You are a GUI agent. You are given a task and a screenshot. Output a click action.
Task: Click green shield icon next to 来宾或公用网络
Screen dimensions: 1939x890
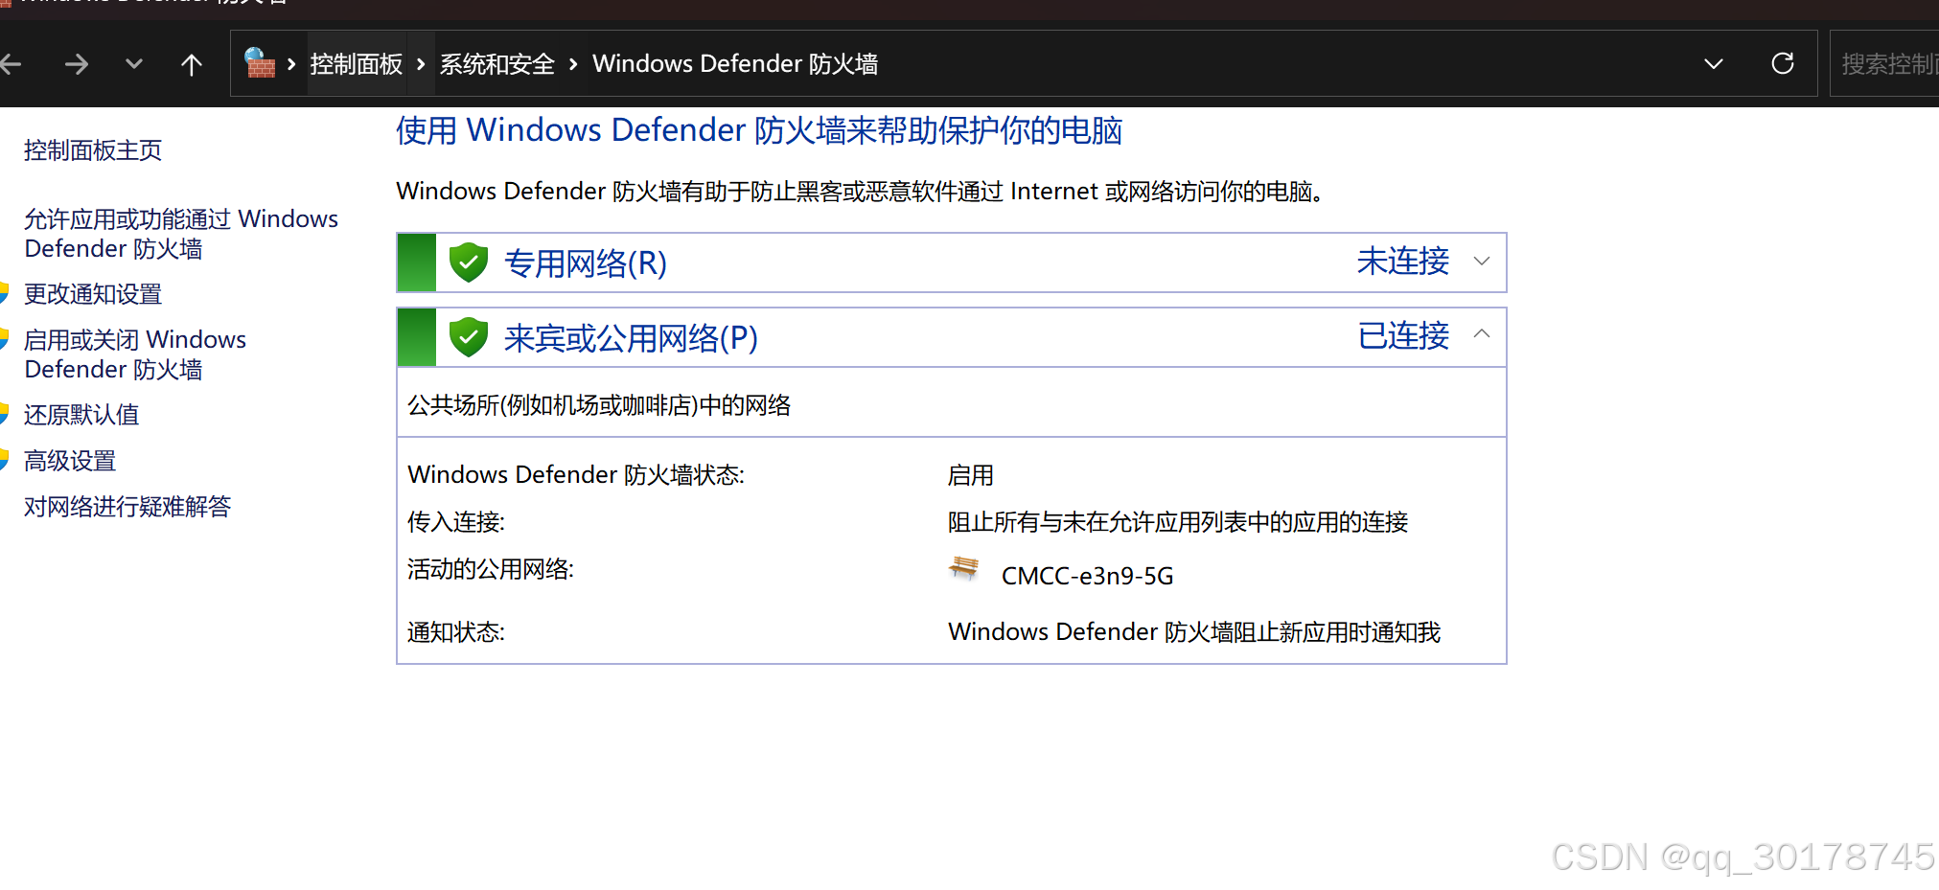469,337
